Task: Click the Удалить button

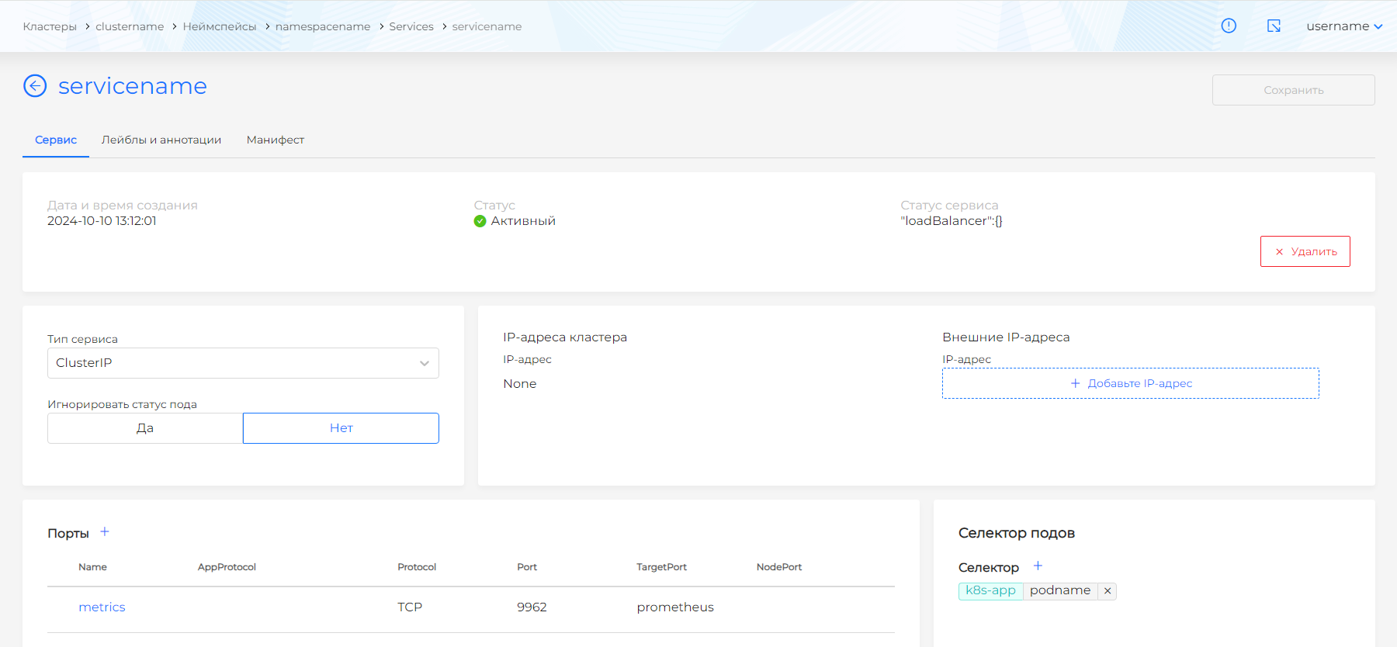Action: click(1305, 251)
